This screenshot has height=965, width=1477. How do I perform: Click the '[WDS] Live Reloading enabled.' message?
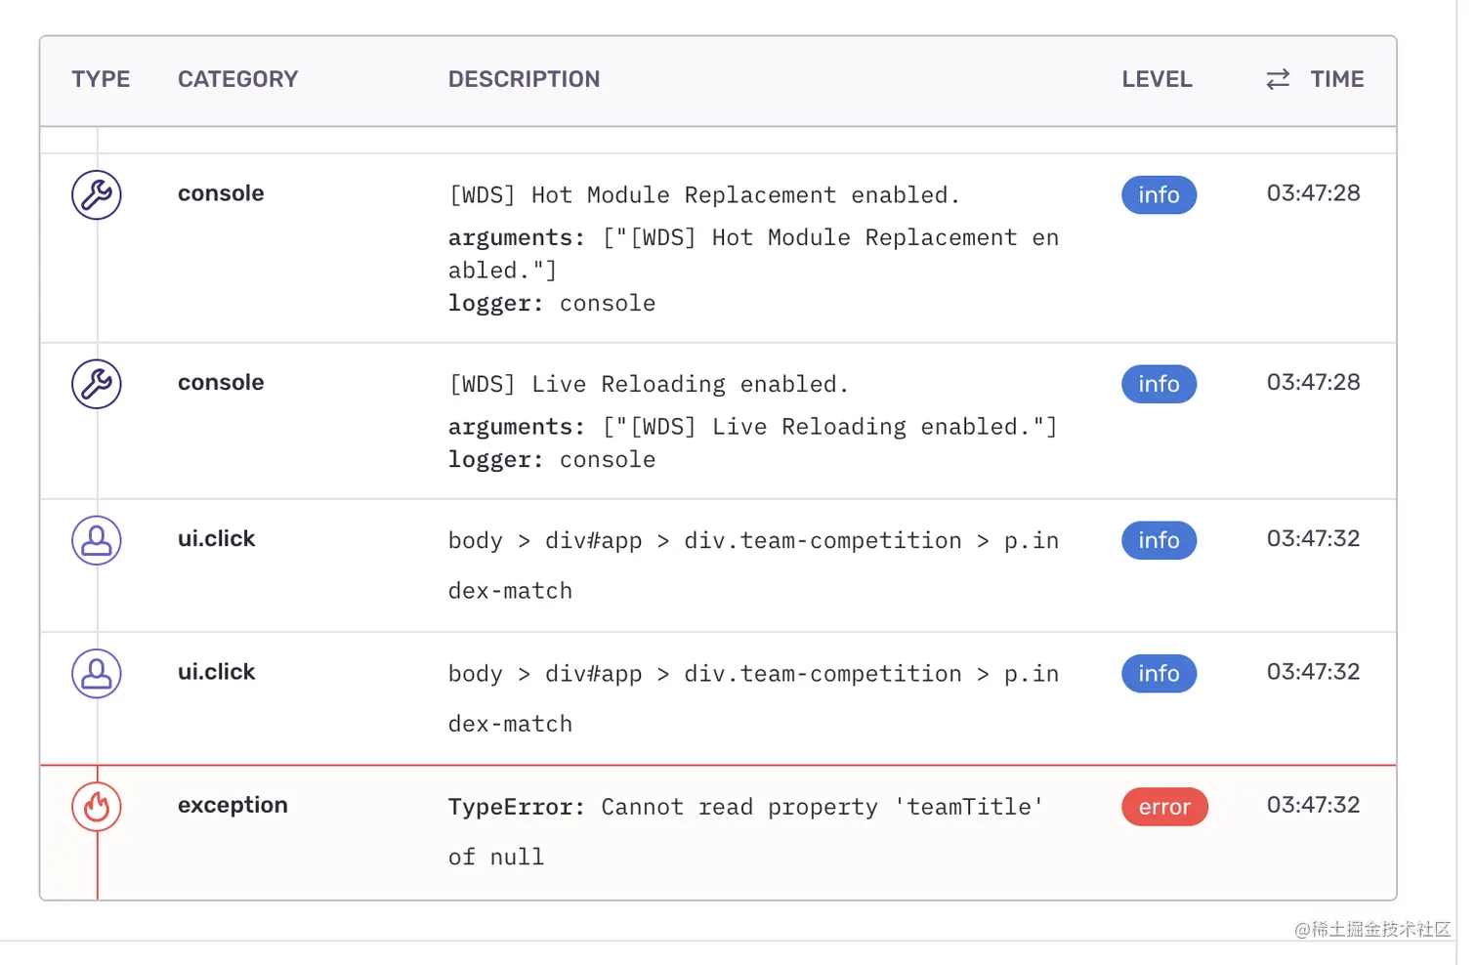(x=649, y=385)
